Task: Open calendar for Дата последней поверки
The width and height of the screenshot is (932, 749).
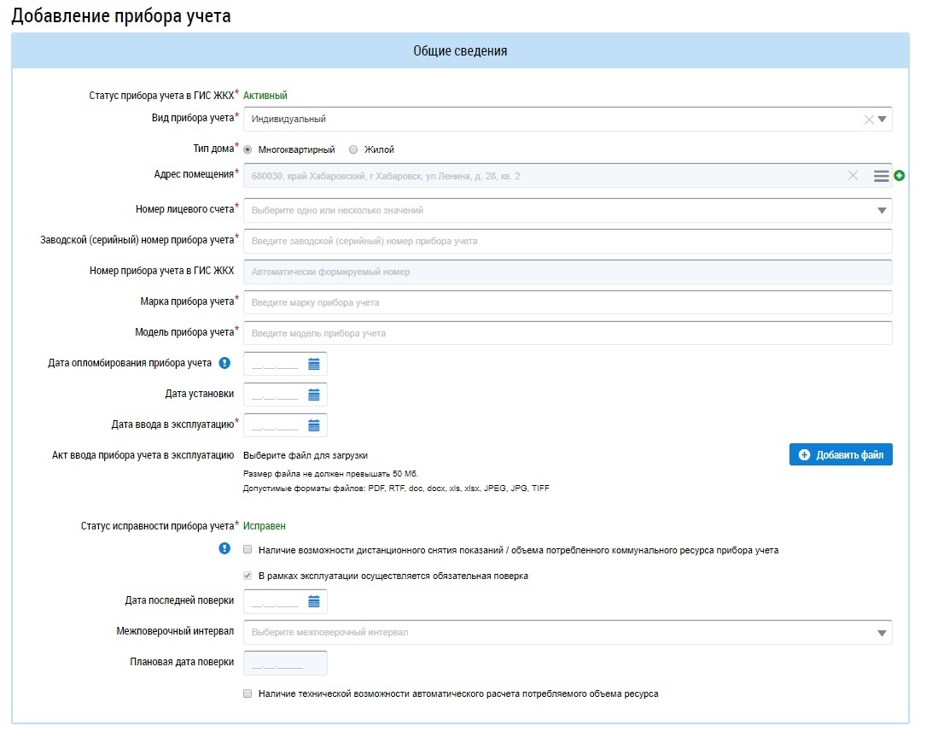Action: click(314, 601)
